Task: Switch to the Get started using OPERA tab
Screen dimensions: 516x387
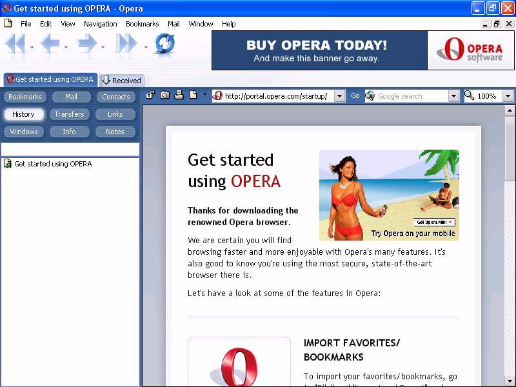Action: click(x=51, y=79)
